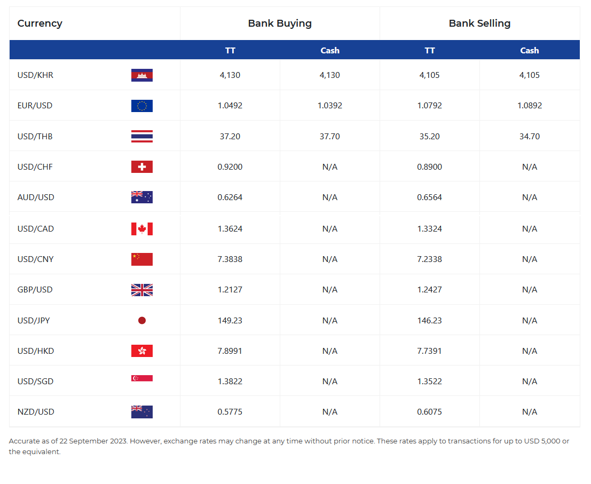Click the Bank Selling column header
This screenshot has height=484, width=591.
point(479,23)
